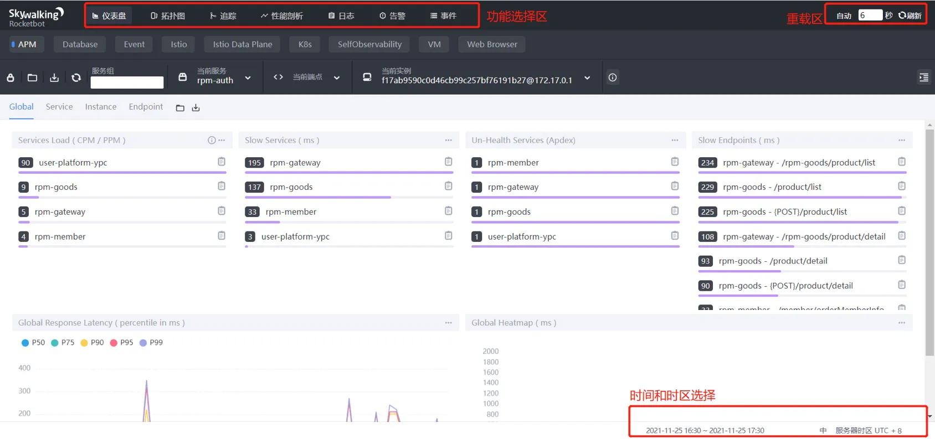Click the lock icon in the toolbar
The image size is (935, 439).
pyautogui.click(x=11, y=78)
